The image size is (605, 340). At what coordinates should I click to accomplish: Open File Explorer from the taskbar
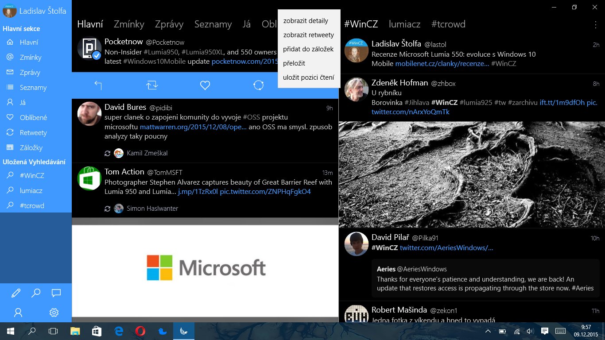point(75,331)
